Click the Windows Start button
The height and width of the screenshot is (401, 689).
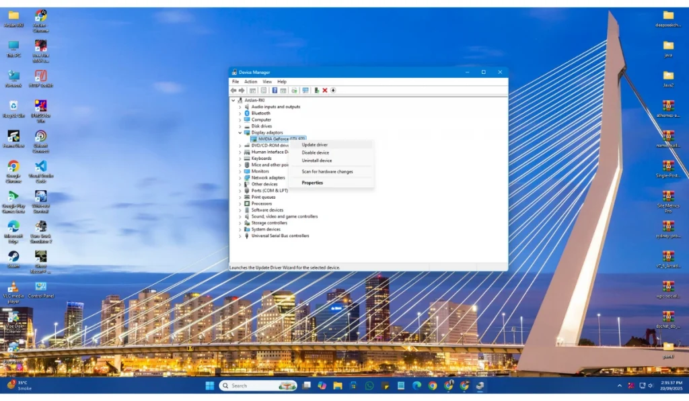tap(209, 386)
